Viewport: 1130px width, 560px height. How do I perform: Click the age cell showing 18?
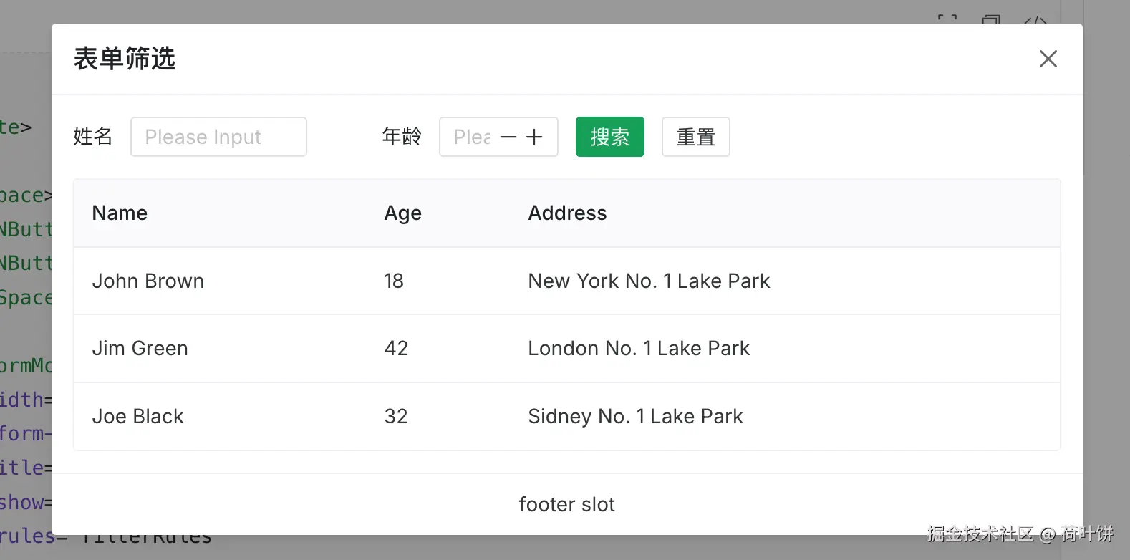click(394, 281)
